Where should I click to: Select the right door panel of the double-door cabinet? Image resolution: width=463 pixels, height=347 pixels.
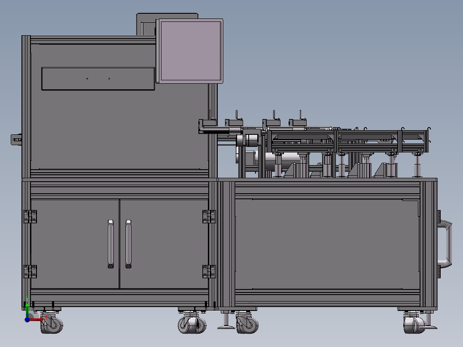[x=164, y=244]
